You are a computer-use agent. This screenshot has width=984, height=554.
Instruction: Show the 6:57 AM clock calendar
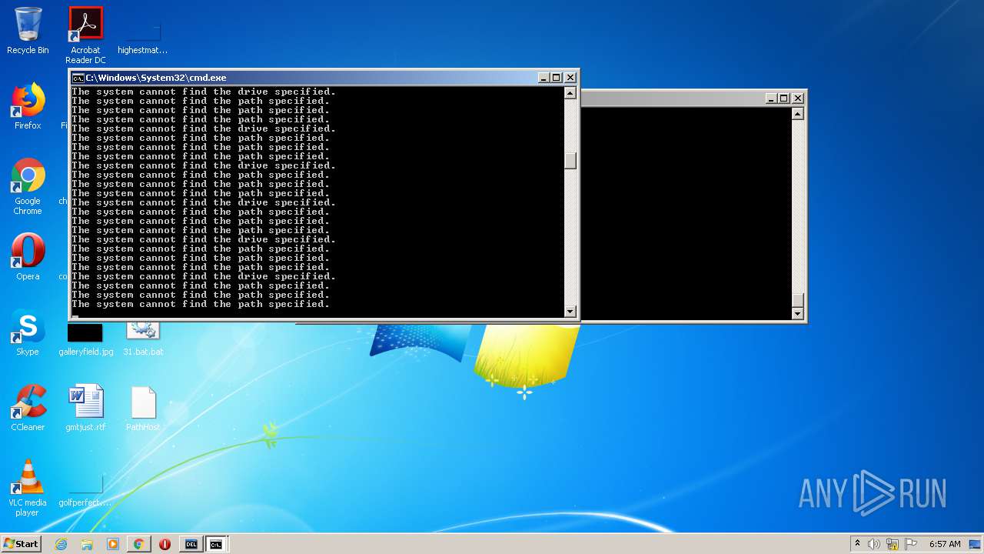point(945,544)
